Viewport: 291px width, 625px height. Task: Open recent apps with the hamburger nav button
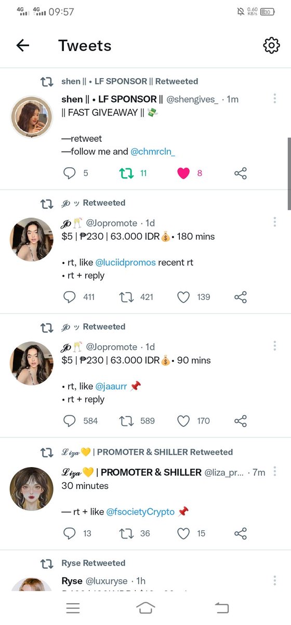tap(73, 607)
